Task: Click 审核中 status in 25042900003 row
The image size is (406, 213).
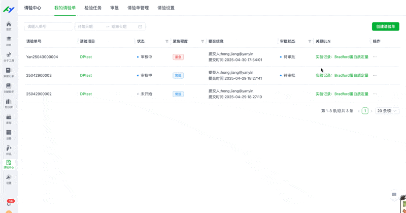Action: [x=145, y=75]
